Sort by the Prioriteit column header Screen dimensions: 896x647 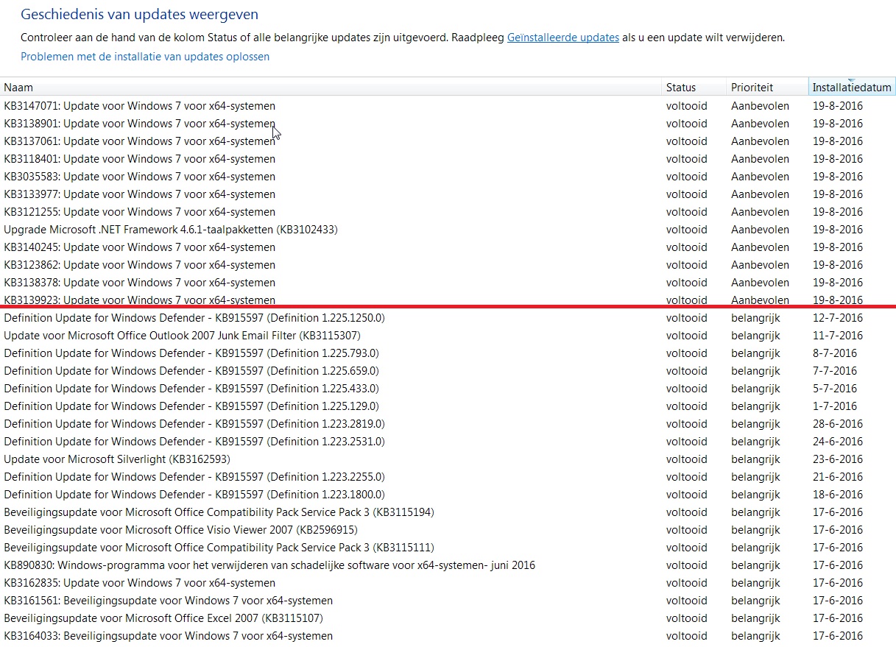coord(767,87)
